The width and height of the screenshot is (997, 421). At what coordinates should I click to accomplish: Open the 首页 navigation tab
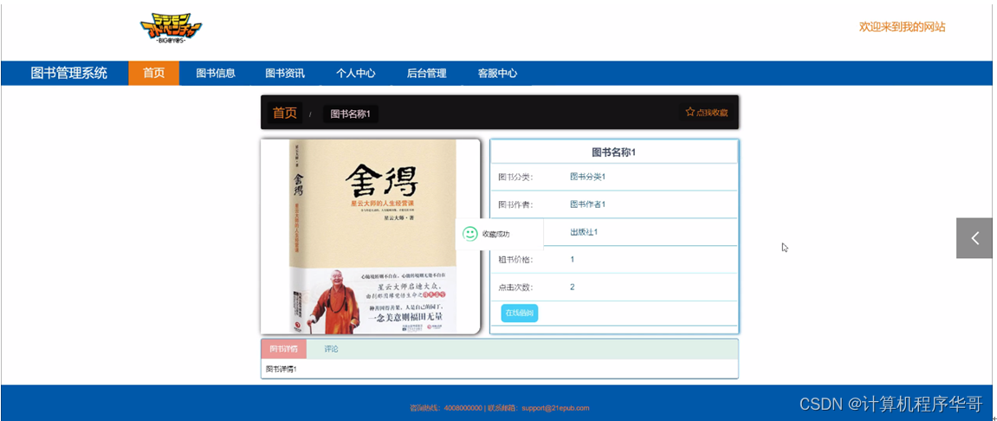pyautogui.click(x=154, y=73)
